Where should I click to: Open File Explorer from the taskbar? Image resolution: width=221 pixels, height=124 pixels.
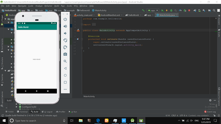81,121
